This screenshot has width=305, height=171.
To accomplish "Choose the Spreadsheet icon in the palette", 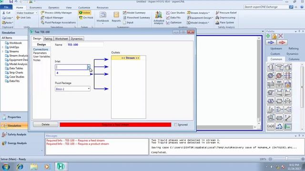I will coord(288,126).
